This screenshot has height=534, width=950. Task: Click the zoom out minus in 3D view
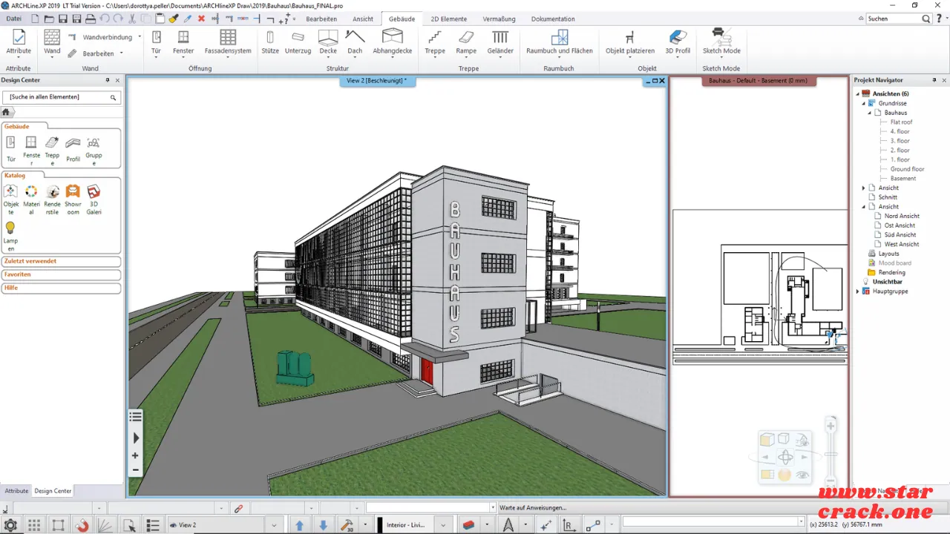pos(135,469)
